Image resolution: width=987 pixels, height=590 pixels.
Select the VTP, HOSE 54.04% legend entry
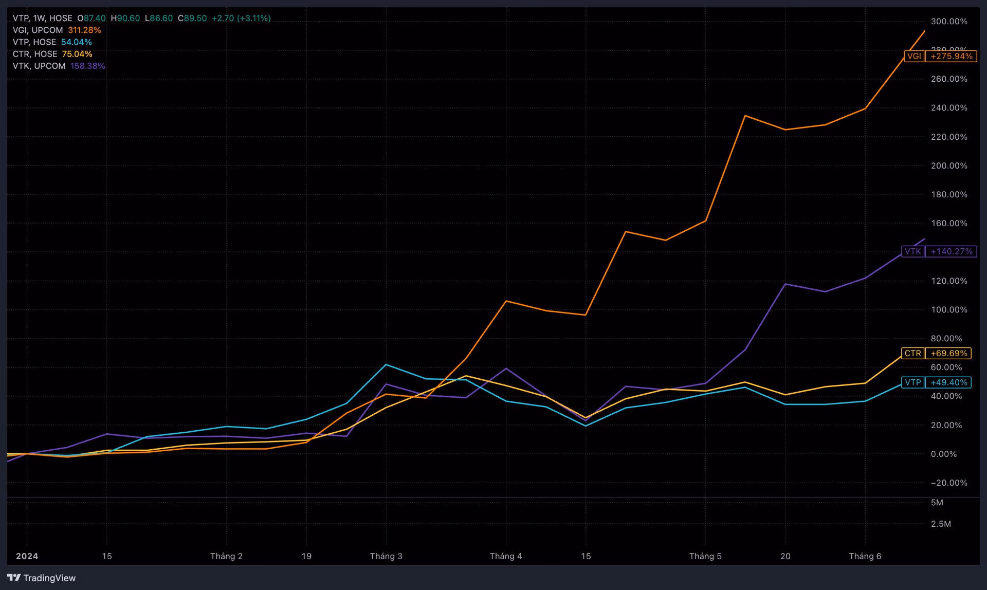pos(34,42)
